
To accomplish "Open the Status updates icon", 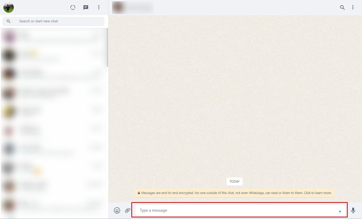I will 73,8.
